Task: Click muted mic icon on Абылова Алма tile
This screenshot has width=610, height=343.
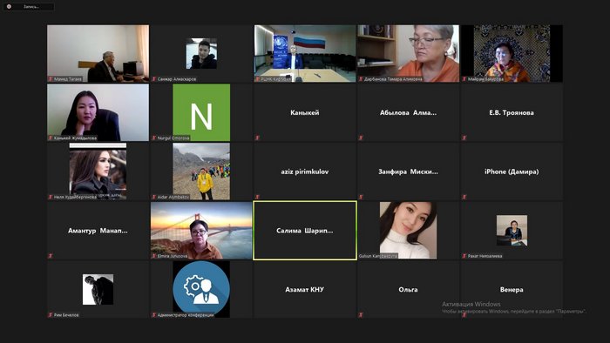Action: (x=361, y=138)
